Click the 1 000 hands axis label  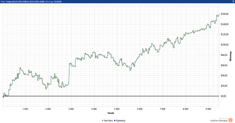pos(25,109)
